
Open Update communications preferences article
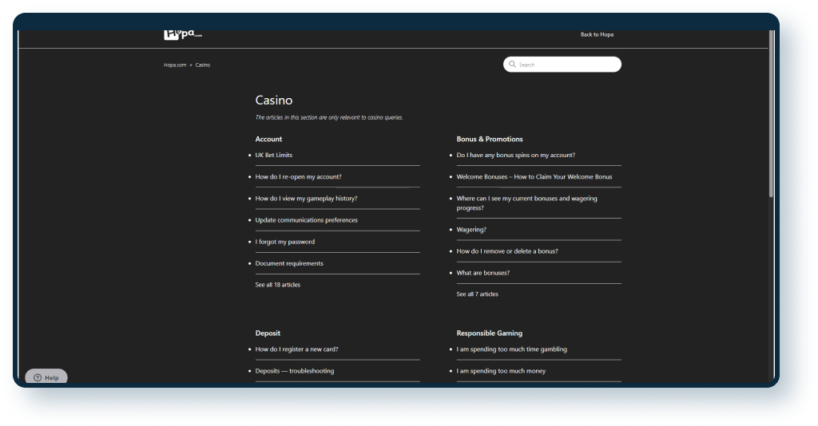point(306,219)
